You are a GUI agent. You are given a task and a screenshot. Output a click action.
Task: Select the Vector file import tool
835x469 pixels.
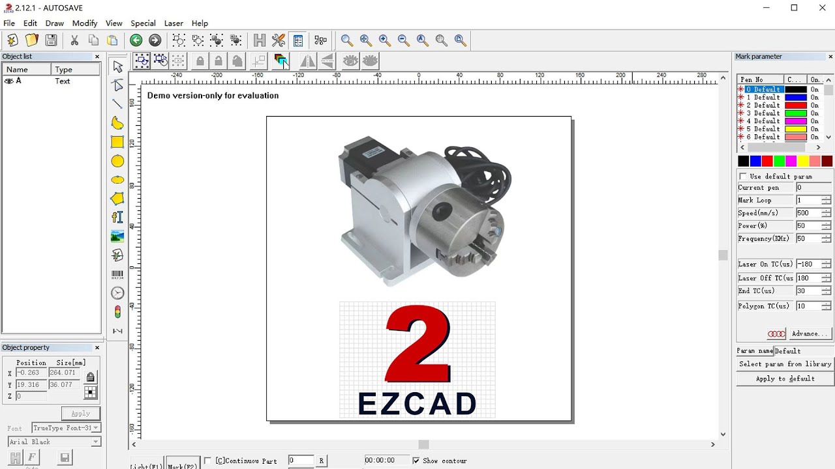[x=117, y=255]
